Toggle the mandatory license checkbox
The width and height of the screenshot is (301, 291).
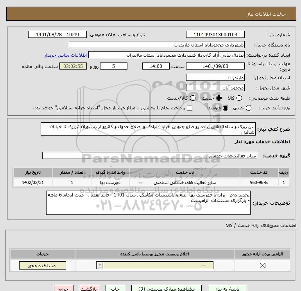click(x=262, y=266)
